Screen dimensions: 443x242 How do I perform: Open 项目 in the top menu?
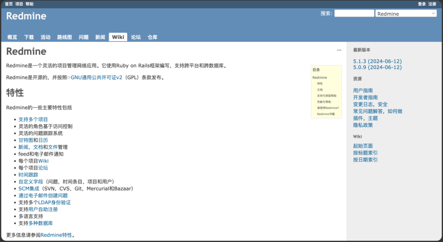(x=19, y=4)
